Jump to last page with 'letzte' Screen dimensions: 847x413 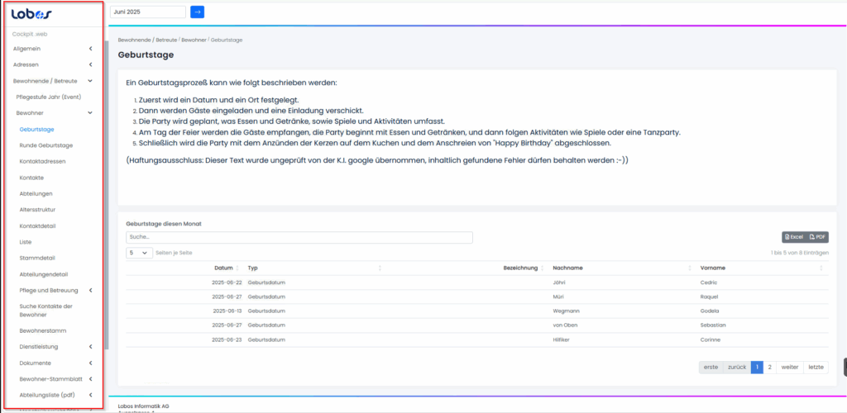[816, 367]
